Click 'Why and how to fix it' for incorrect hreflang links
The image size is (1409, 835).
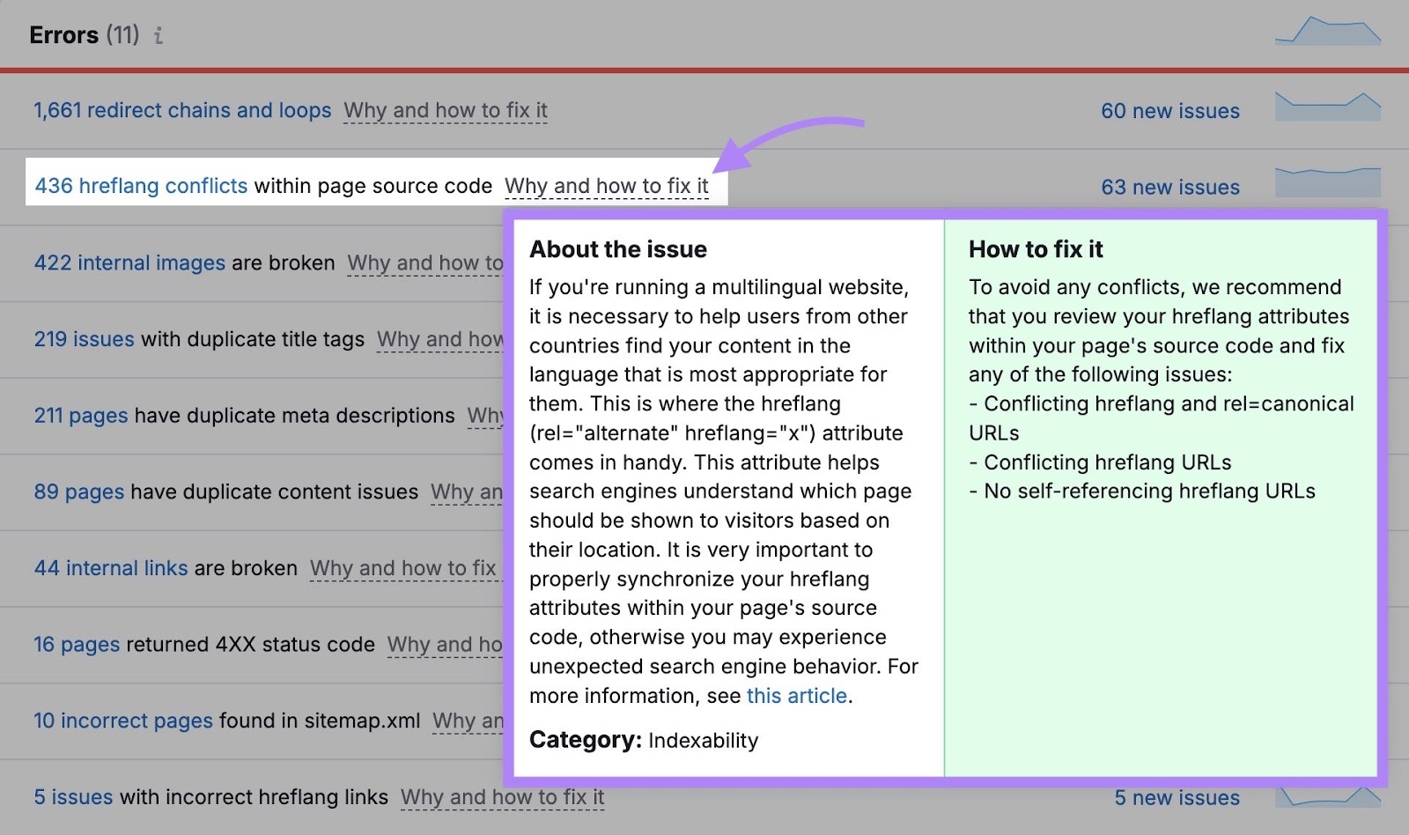click(503, 798)
